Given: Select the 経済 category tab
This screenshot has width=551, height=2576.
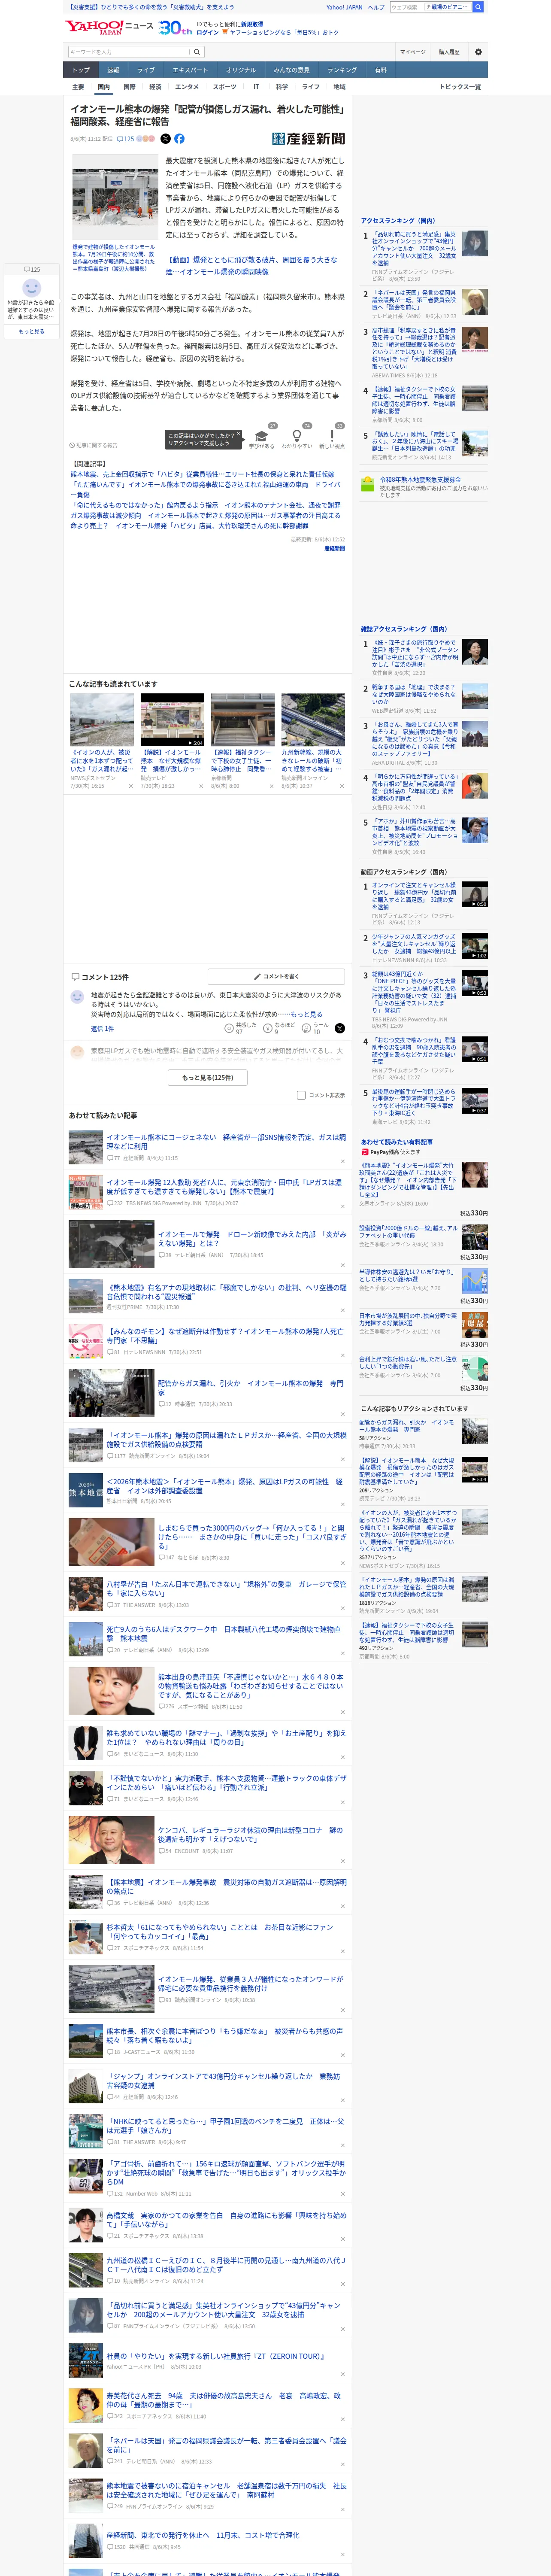Looking at the screenshot, I should (x=155, y=87).
